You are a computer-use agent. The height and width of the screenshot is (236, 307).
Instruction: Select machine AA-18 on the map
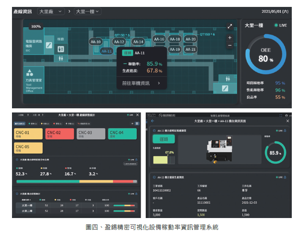175,39
